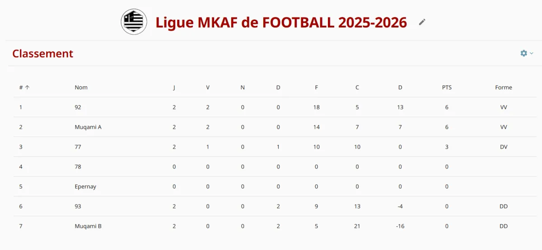
Task: Sort by V victories column header
Action: pyautogui.click(x=208, y=87)
